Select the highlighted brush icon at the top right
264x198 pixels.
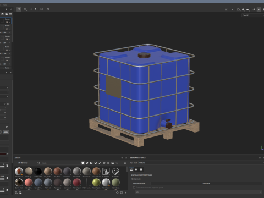click(x=259, y=9)
